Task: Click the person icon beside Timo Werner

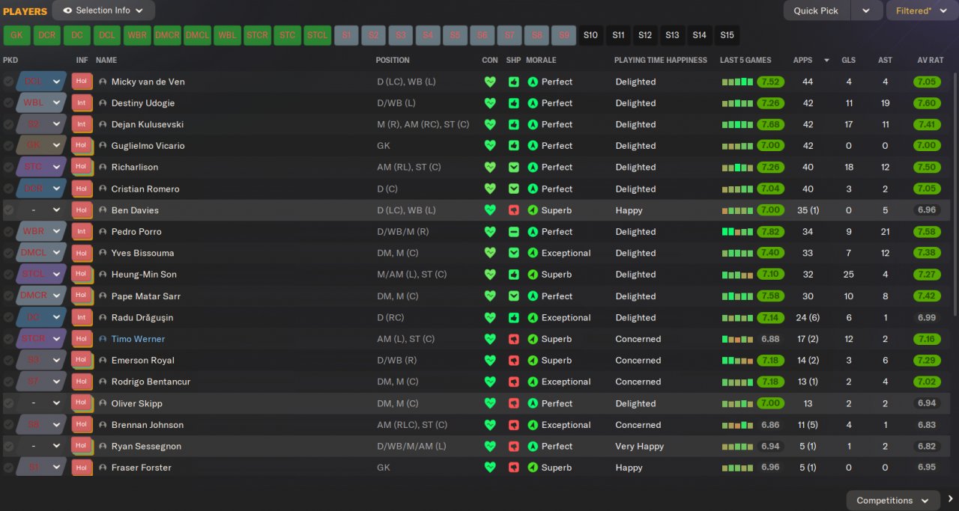Action: coord(103,339)
